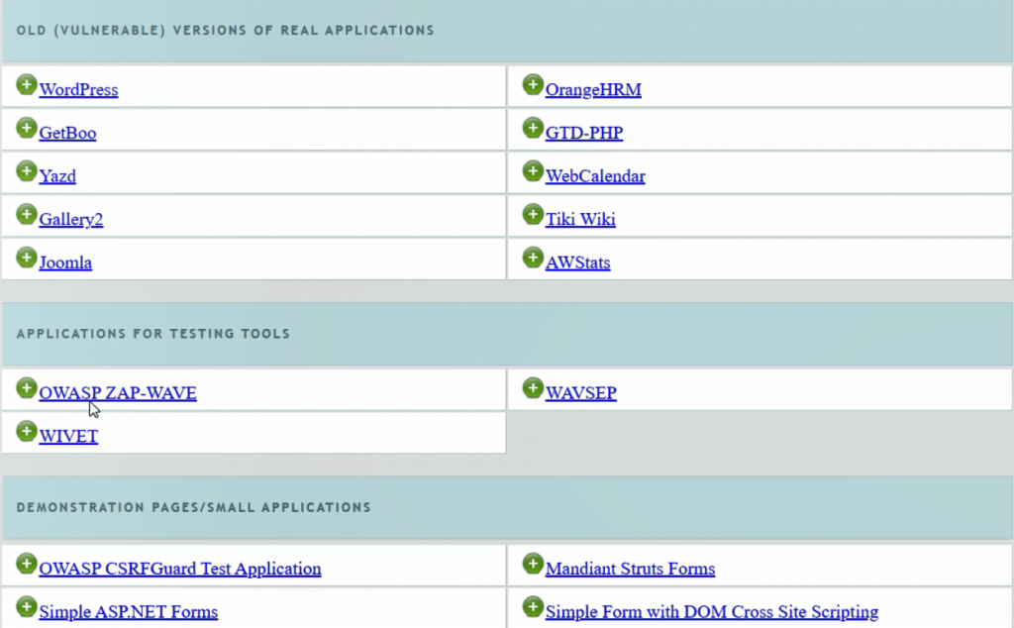Viewport: 1014px width, 628px height.
Task: Open the Yazd application
Action: click(57, 176)
